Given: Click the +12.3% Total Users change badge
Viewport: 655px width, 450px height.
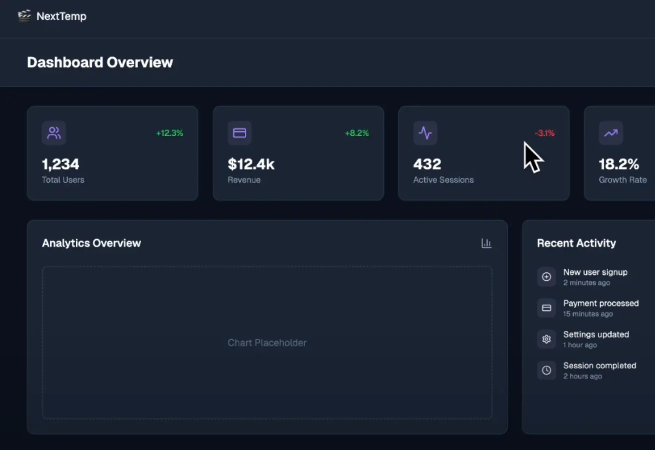Looking at the screenshot, I should pyautogui.click(x=170, y=133).
